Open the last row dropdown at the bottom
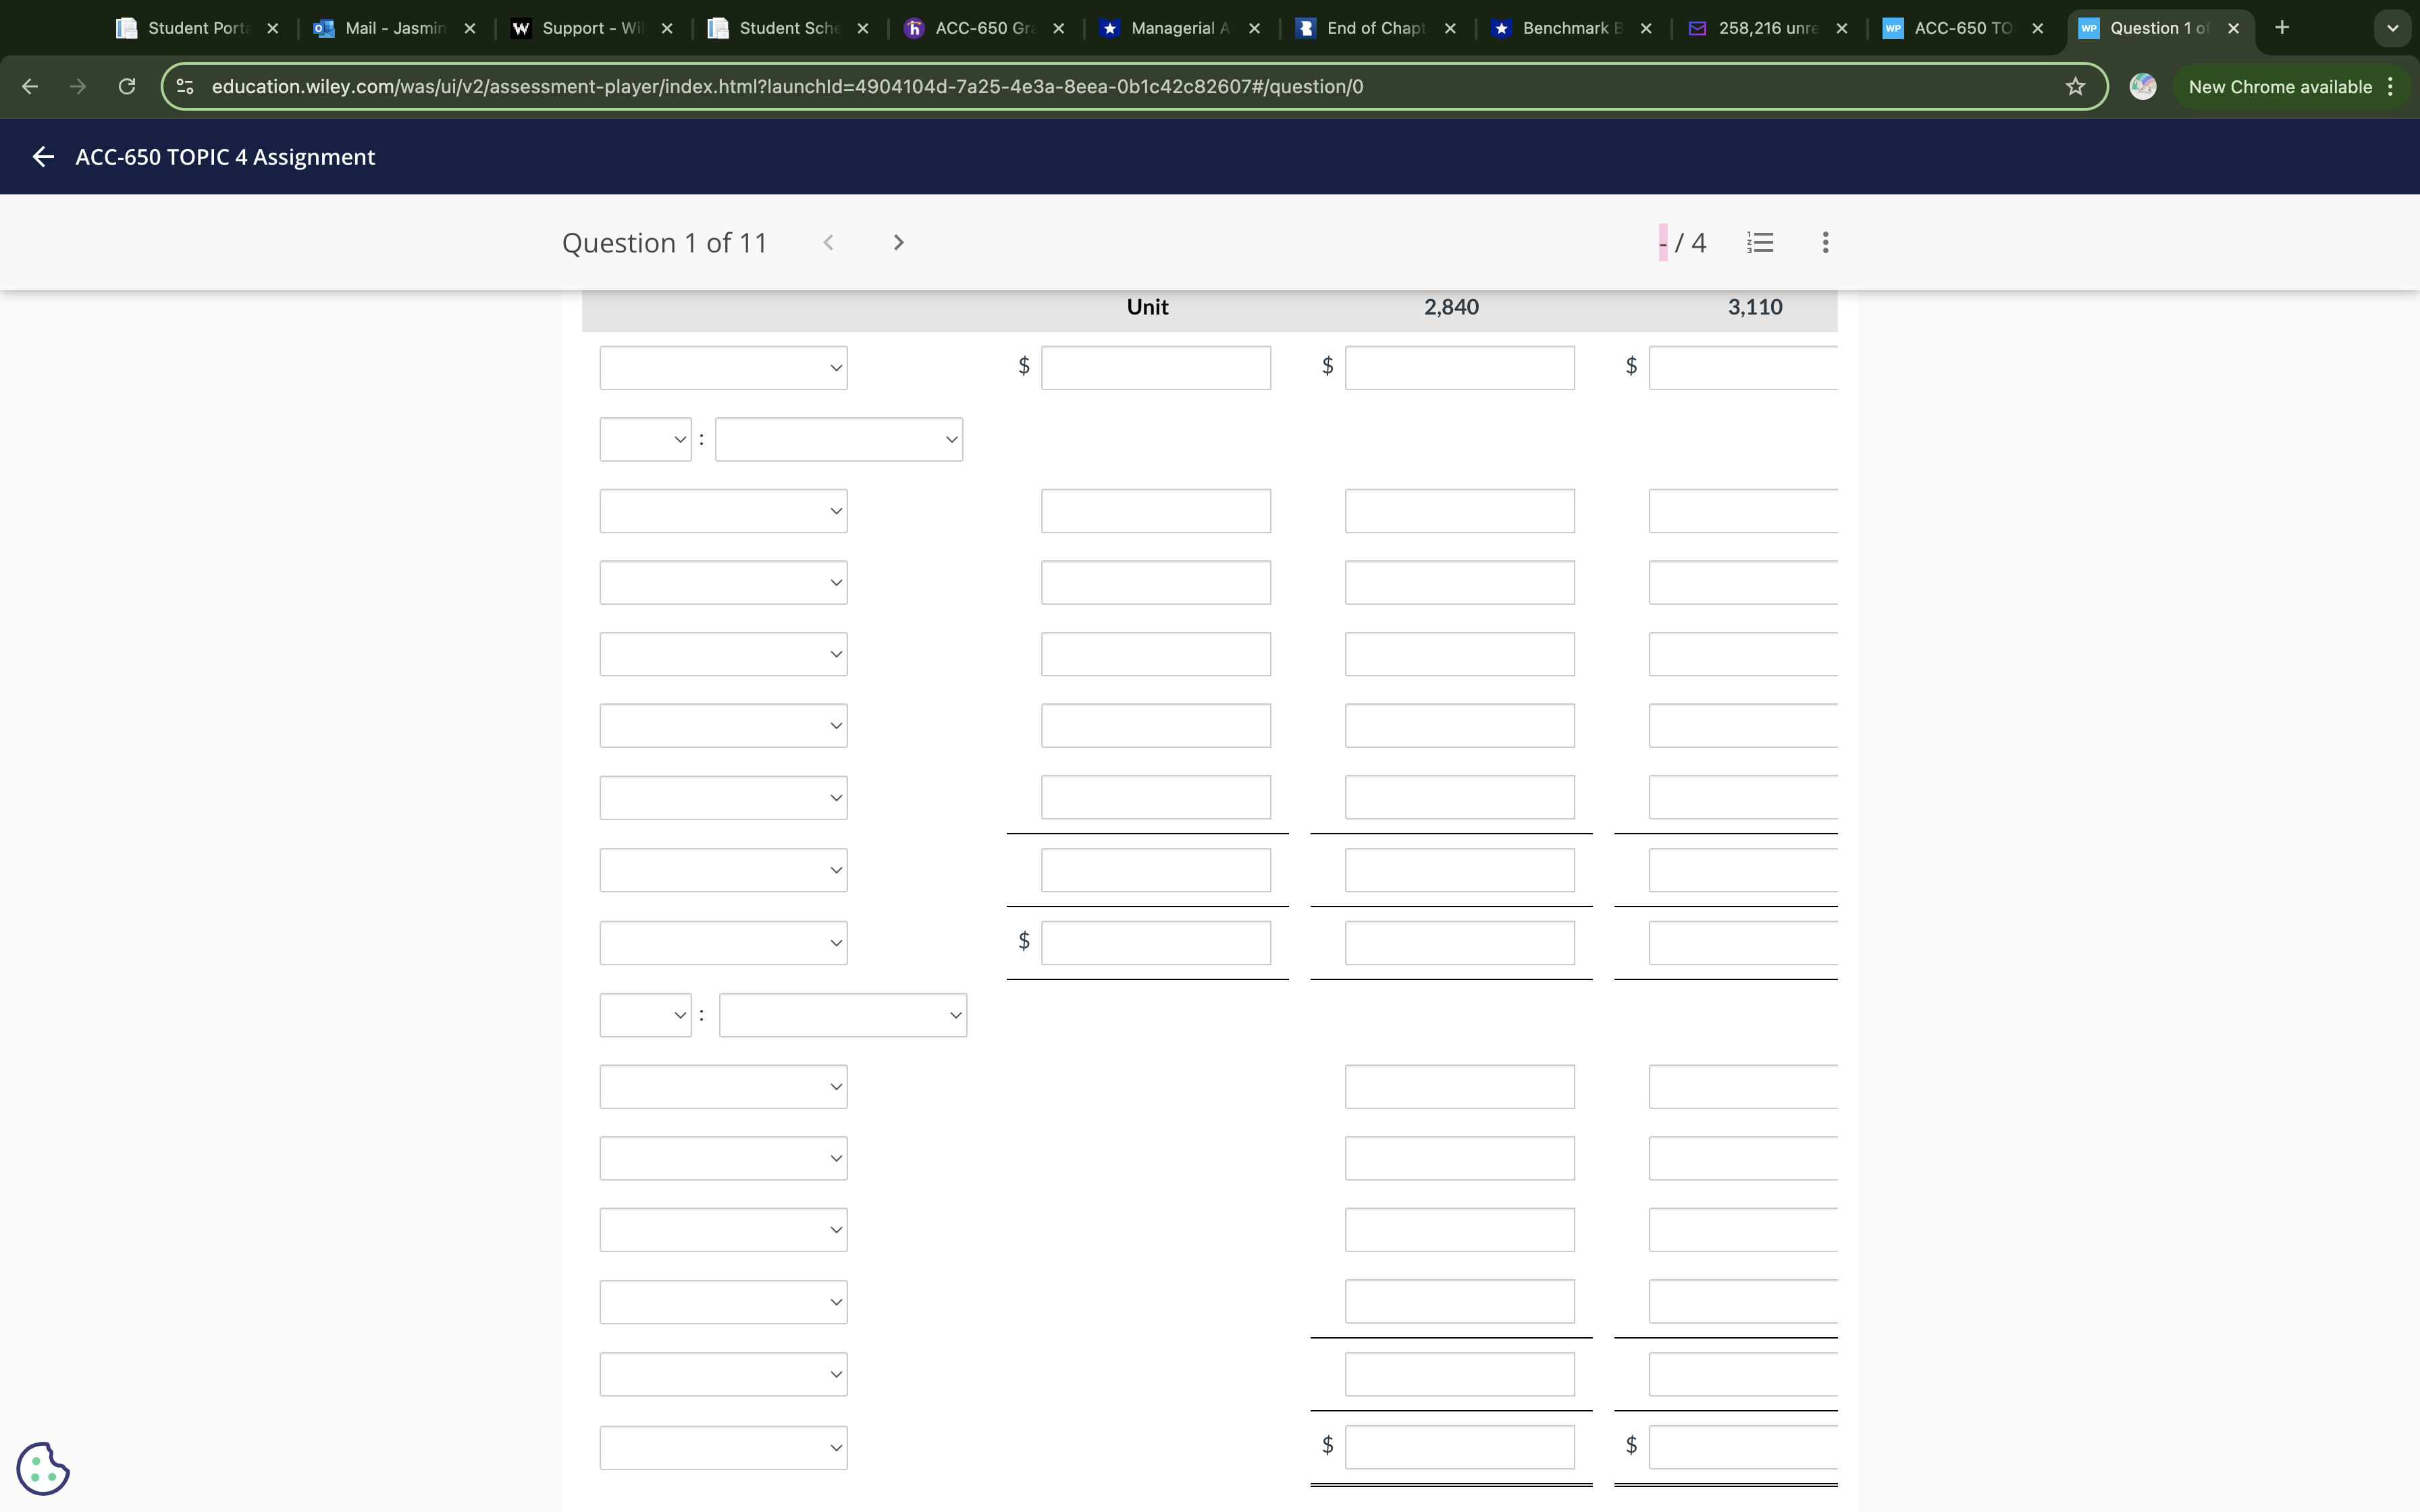 723,1447
